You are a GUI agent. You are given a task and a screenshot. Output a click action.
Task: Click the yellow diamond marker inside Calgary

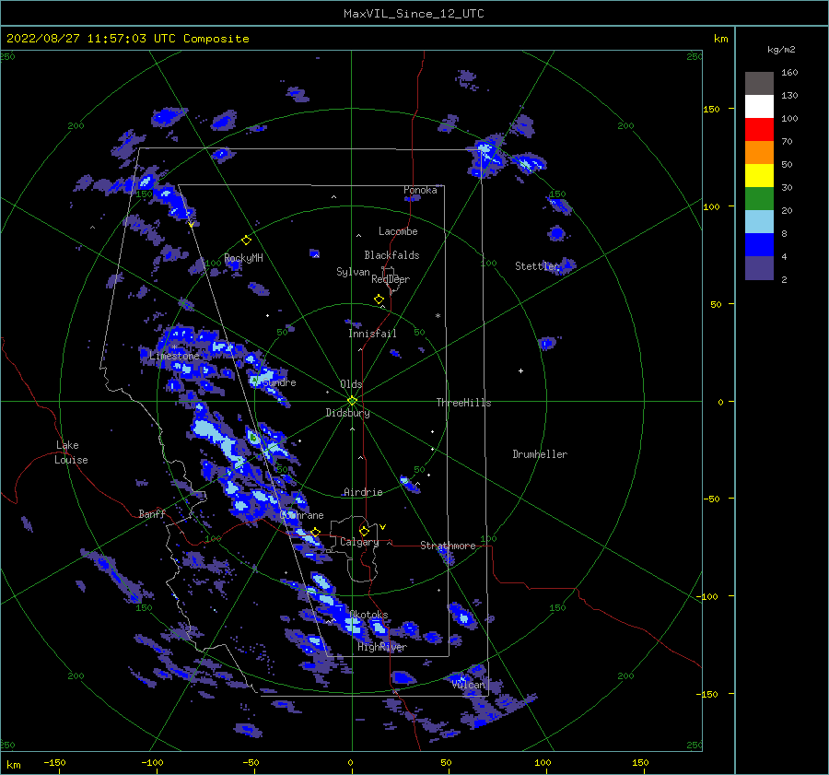(x=364, y=531)
